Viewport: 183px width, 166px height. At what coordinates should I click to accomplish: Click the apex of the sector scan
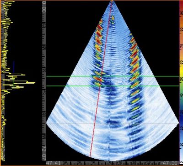pyautogui.click(x=112, y=1)
